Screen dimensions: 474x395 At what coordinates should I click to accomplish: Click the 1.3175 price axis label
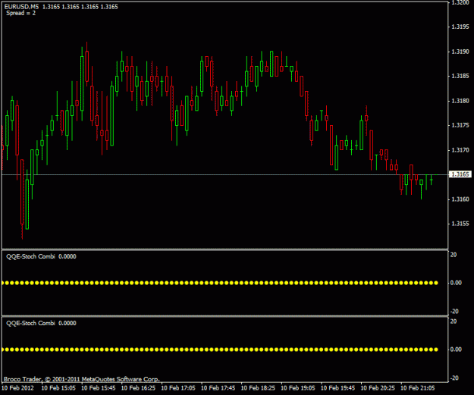460,125
